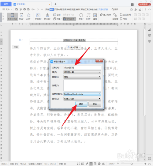This screenshot has height=166, width=153.
Task: Click the Print icon in quick toolbar
Action: tap(24, 9)
